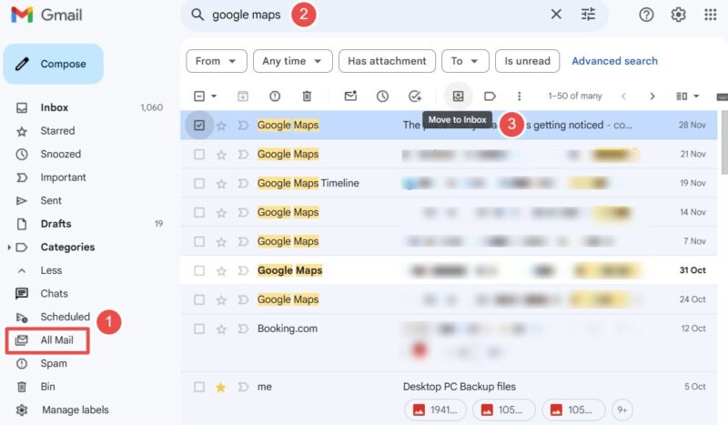
Task: Collapse the sidebar with Less
Action: point(51,270)
